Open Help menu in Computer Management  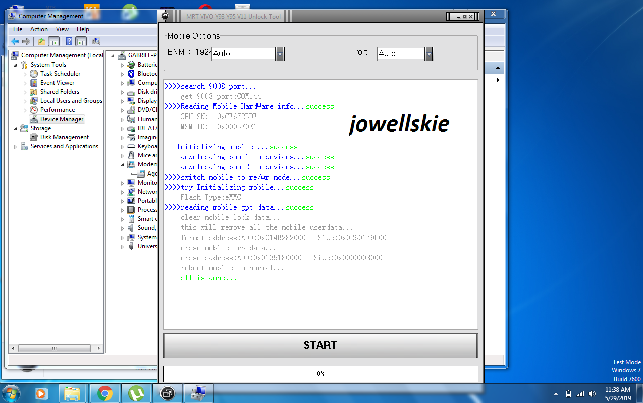pyautogui.click(x=83, y=29)
